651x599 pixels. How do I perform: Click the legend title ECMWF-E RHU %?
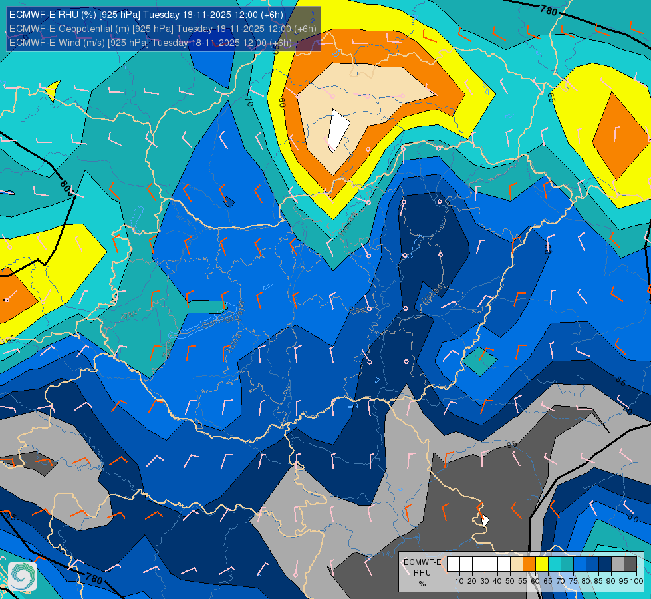pos(422,573)
